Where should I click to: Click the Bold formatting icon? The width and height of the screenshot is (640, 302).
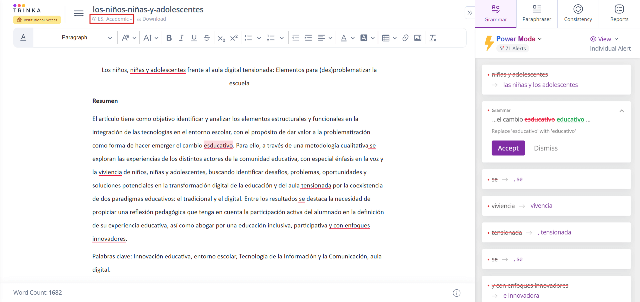tap(169, 38)
